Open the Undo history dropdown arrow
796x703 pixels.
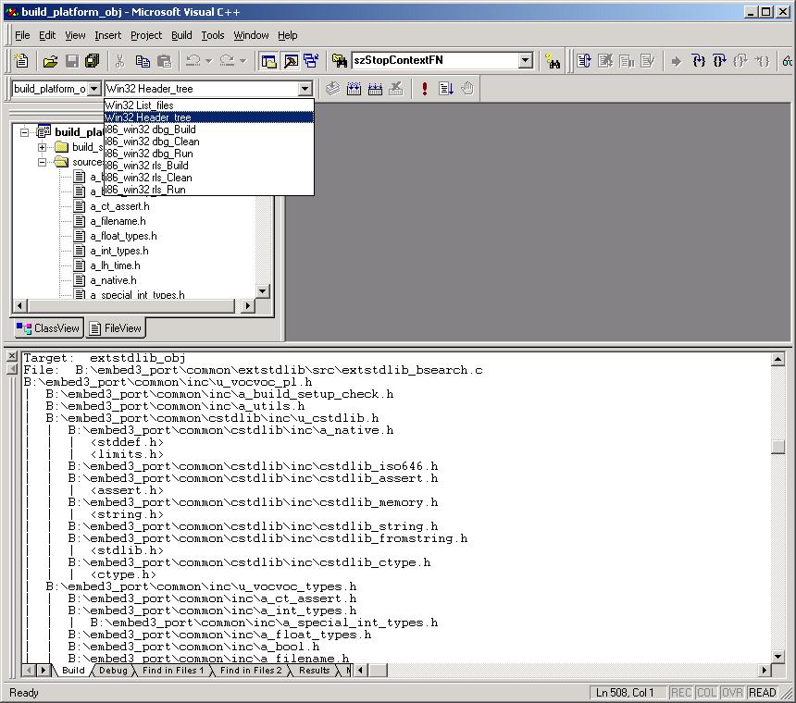pyautogui.click(x=208, y=61)
